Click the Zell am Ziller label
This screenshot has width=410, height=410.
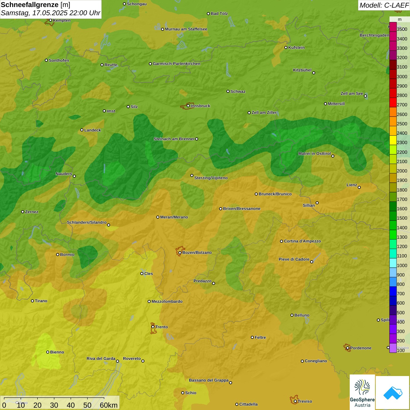[x=264, y=112]
